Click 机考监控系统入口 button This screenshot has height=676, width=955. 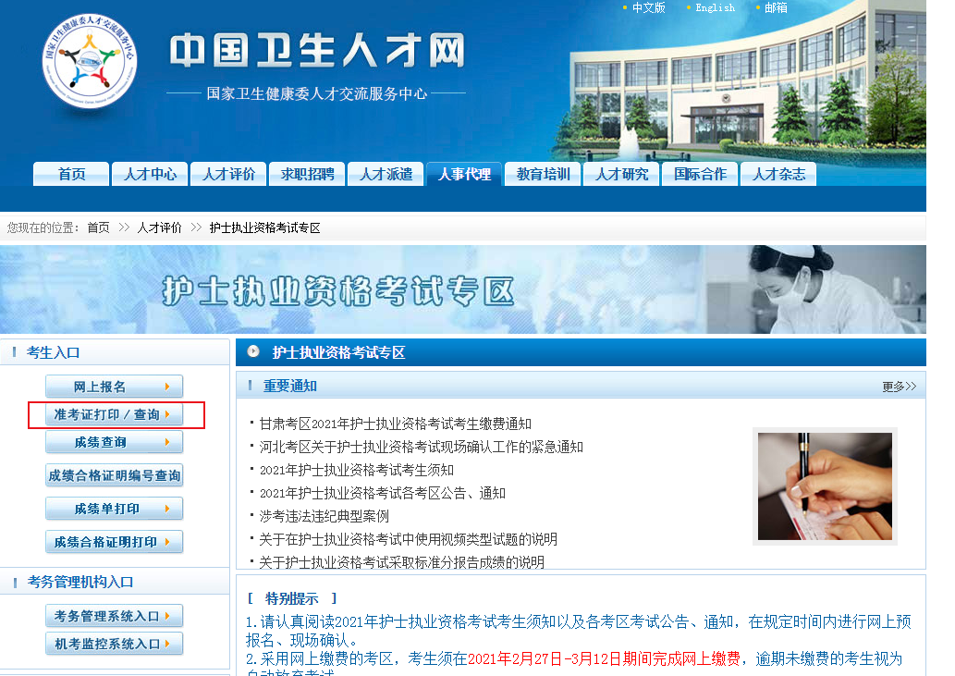point(114,644)
